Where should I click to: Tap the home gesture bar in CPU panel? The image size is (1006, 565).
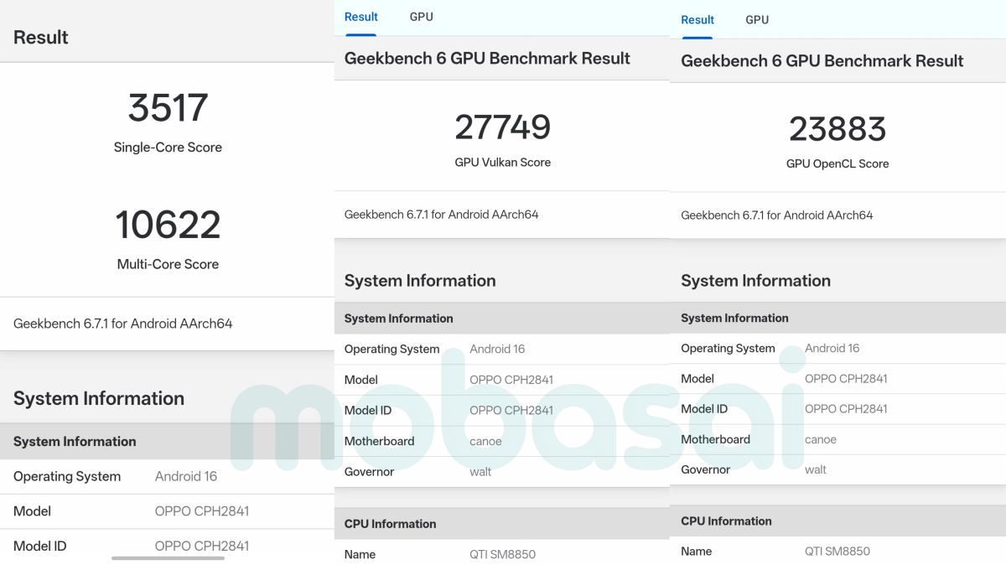[168, 557]
